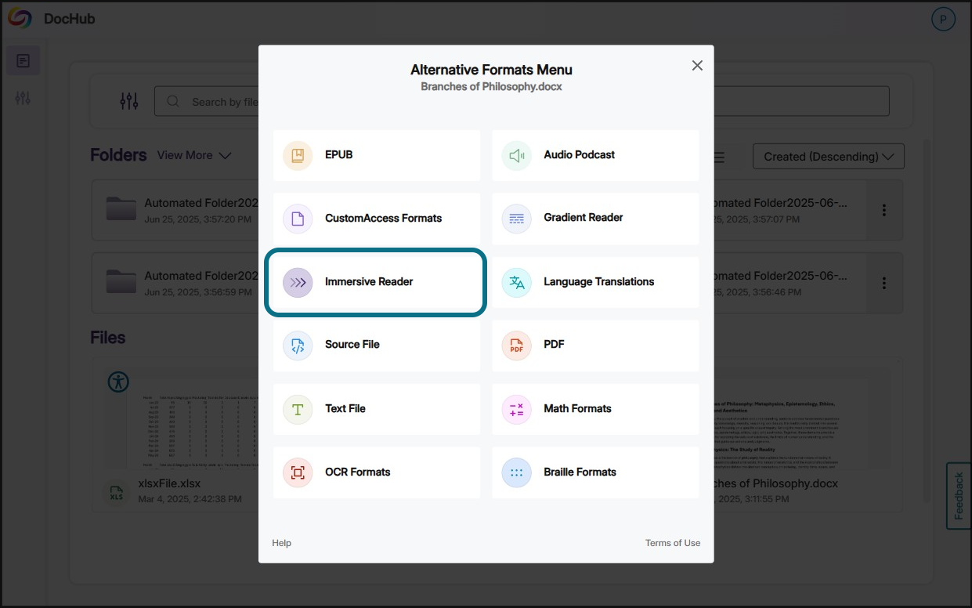Open Math Formats with the equation icon

click(515, 408)
